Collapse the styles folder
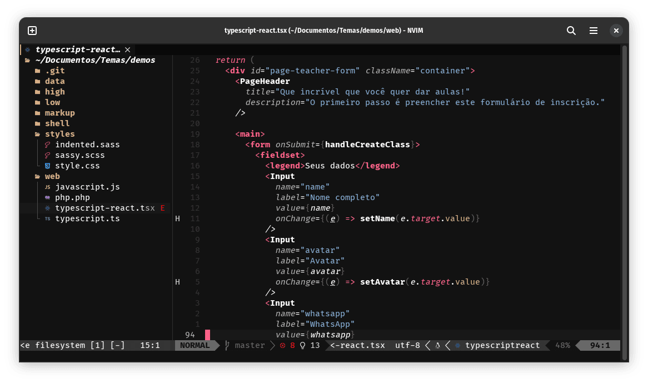648x383 pixels. tap(59, 134)
